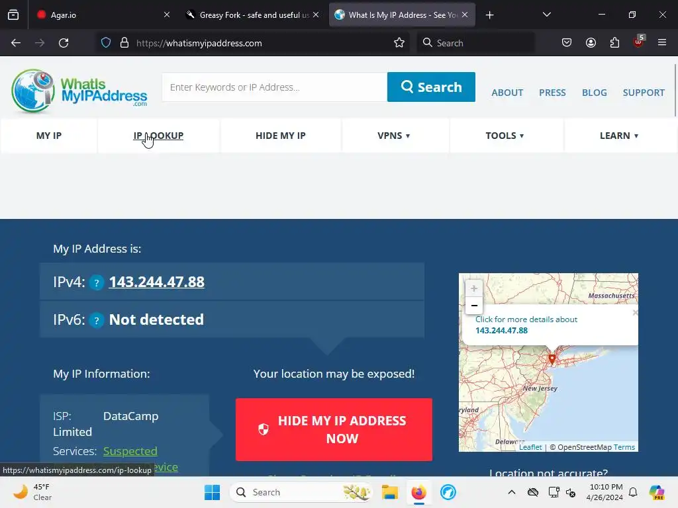Click the IPv4 address 143.244.47.88 link
Viewport: 678px width, 508px height.
click(156, 282)
